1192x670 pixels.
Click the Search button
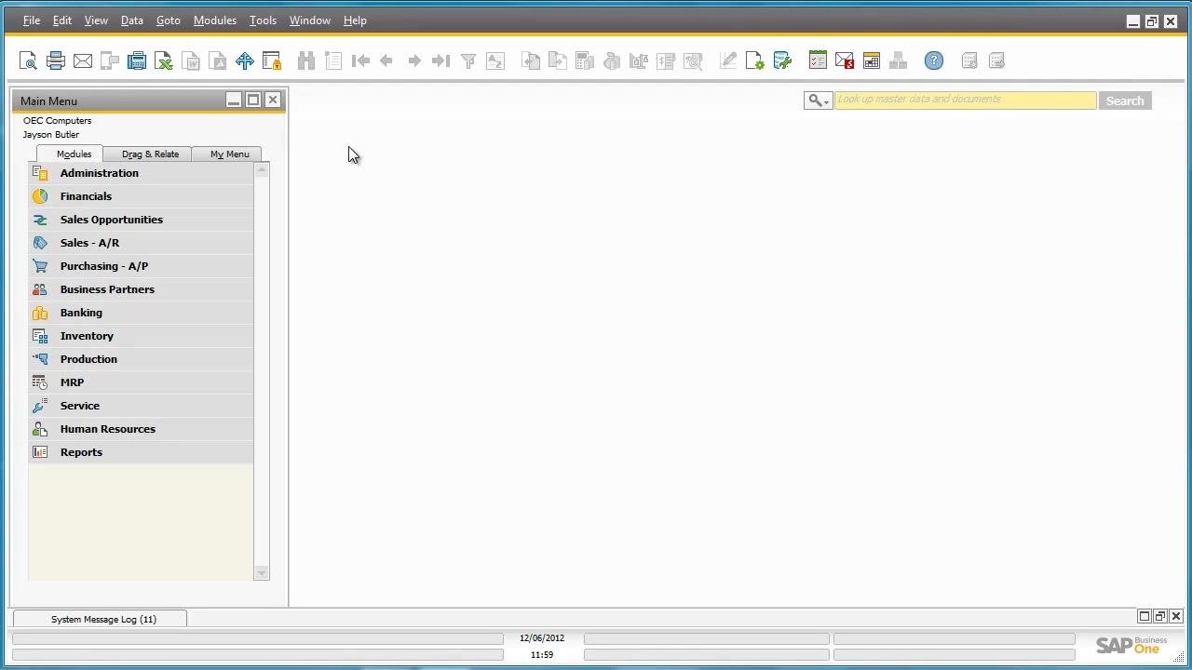pyautogui.click(x=1125, y=100)
